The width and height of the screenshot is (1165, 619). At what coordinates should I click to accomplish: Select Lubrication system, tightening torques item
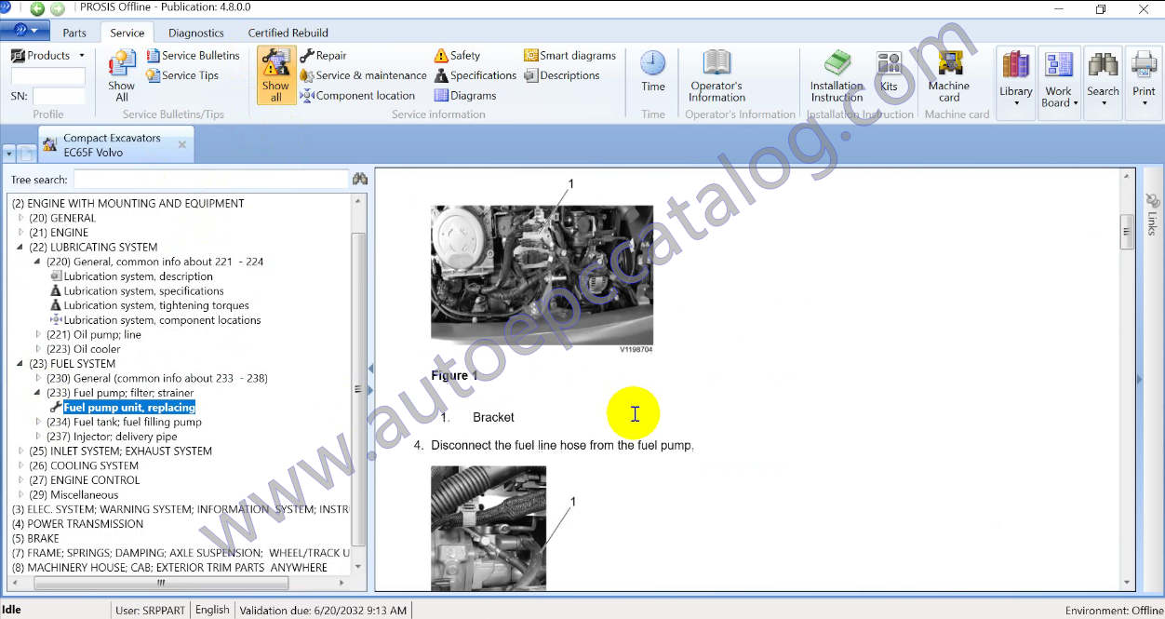[155, 305]
